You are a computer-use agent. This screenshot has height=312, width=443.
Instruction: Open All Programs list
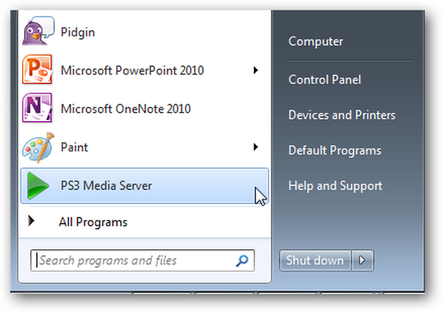(x=93, y=222)
